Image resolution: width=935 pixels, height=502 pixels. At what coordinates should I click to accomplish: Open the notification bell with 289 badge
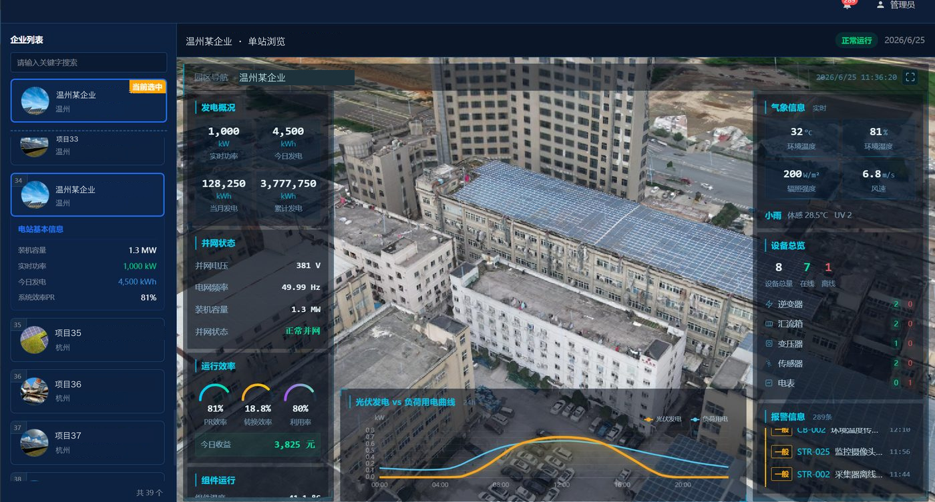tap(848, 4)
